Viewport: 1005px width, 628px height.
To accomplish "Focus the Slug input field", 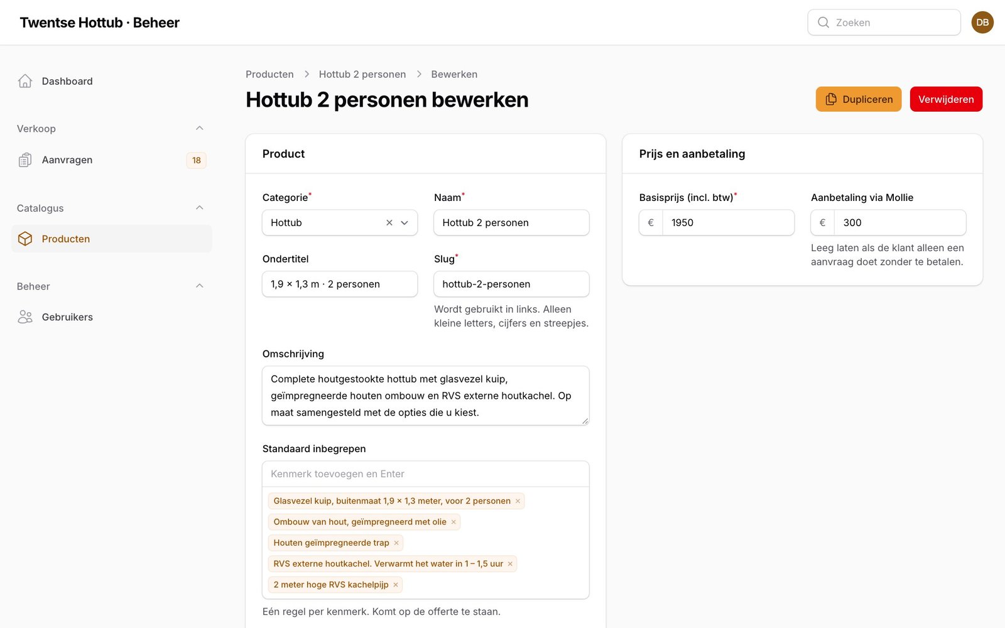I will [x=511, y=284].
